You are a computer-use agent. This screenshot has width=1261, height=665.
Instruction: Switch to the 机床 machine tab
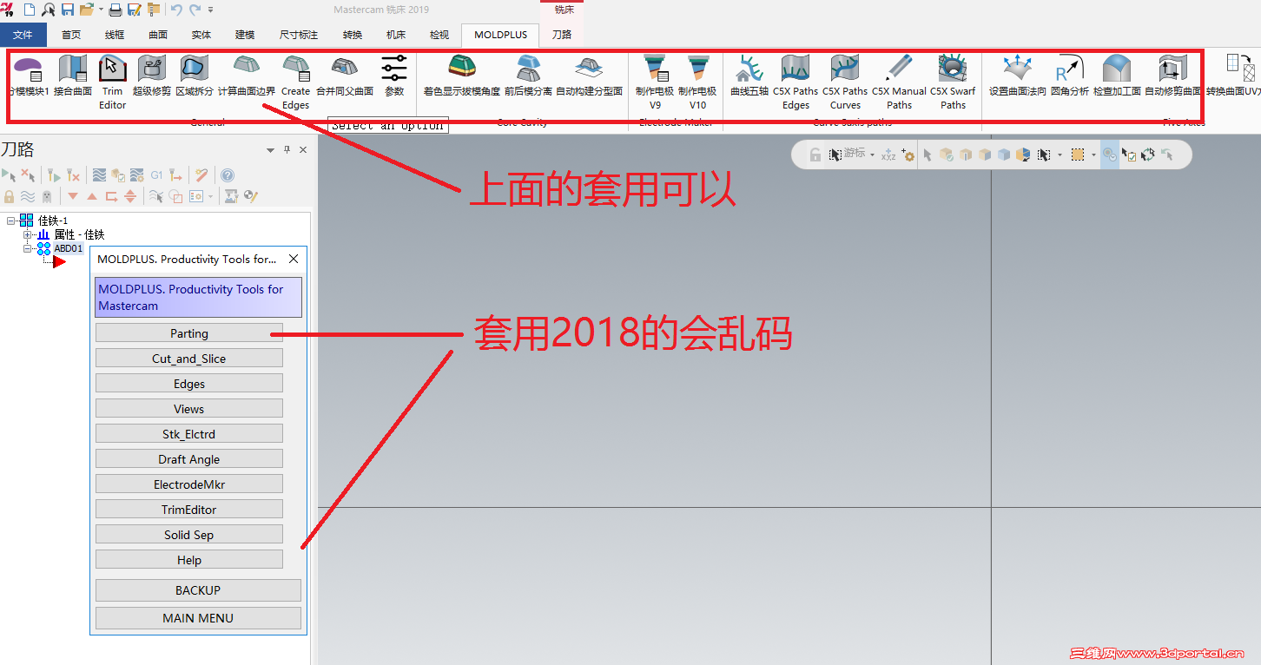396,35
